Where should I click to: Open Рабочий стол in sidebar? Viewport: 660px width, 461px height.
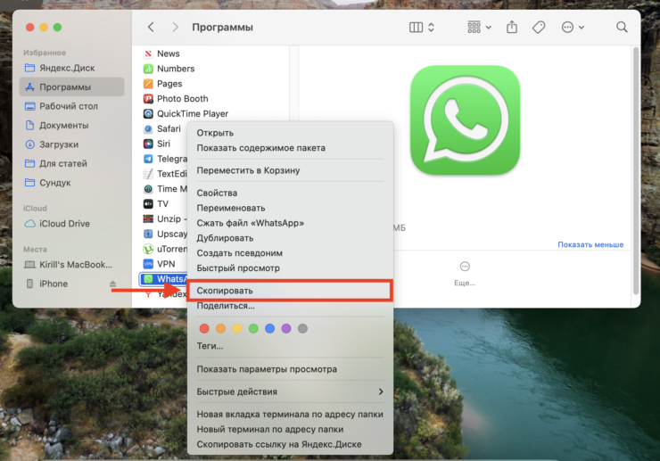pyautogui.click(x=71, y=106)
